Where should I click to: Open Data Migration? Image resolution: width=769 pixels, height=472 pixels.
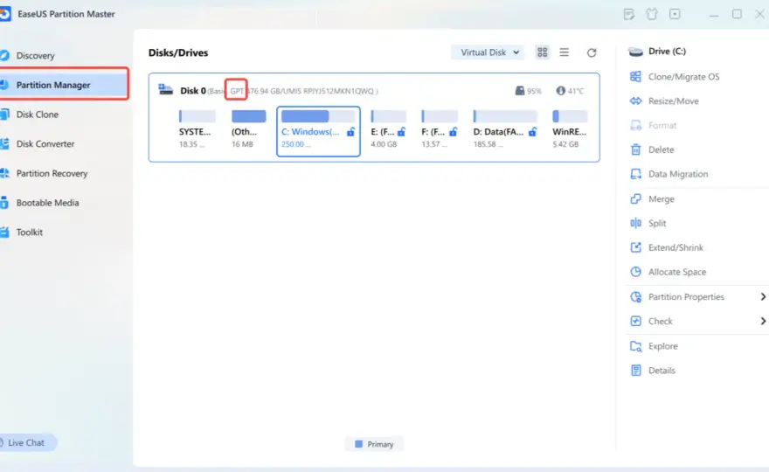[x=678, y=174]
